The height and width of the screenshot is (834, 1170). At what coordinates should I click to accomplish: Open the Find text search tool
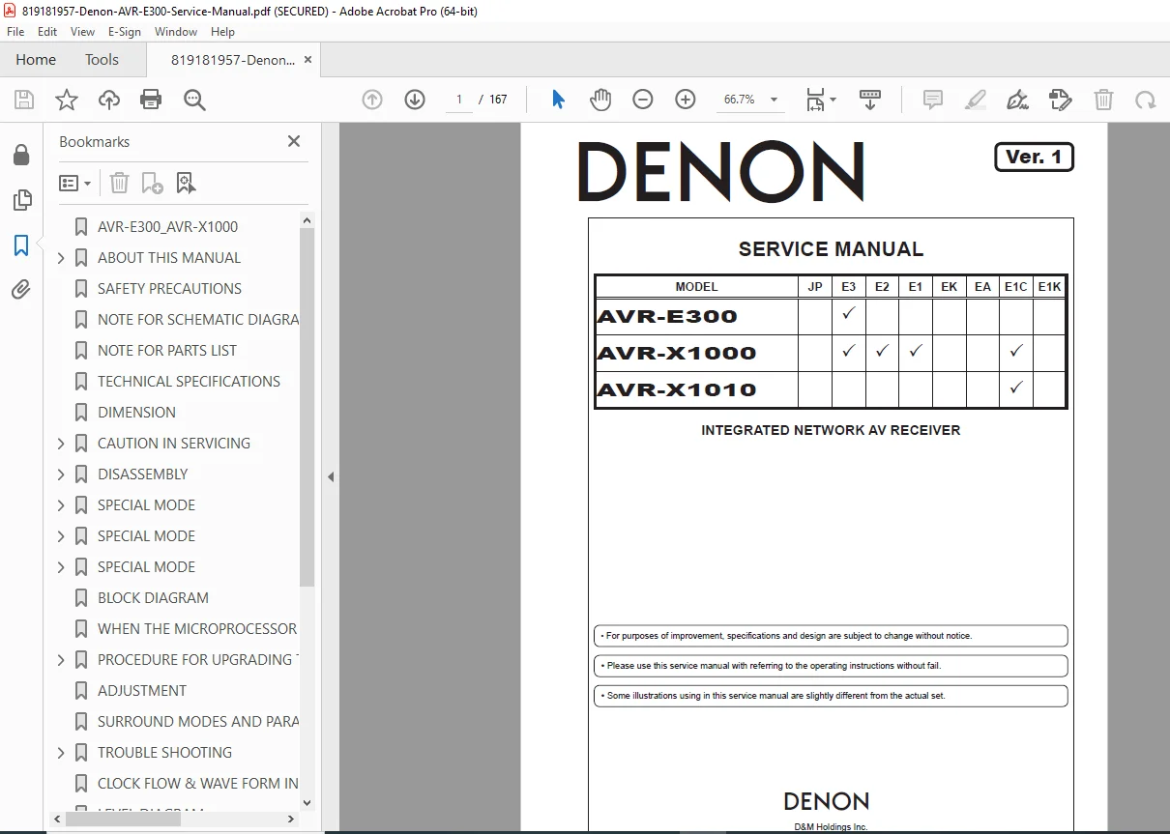click(194, 100)
